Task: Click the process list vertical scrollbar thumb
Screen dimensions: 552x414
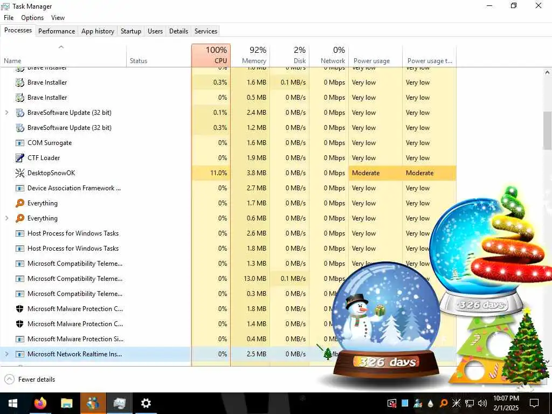Action: [x=547, y=130]
